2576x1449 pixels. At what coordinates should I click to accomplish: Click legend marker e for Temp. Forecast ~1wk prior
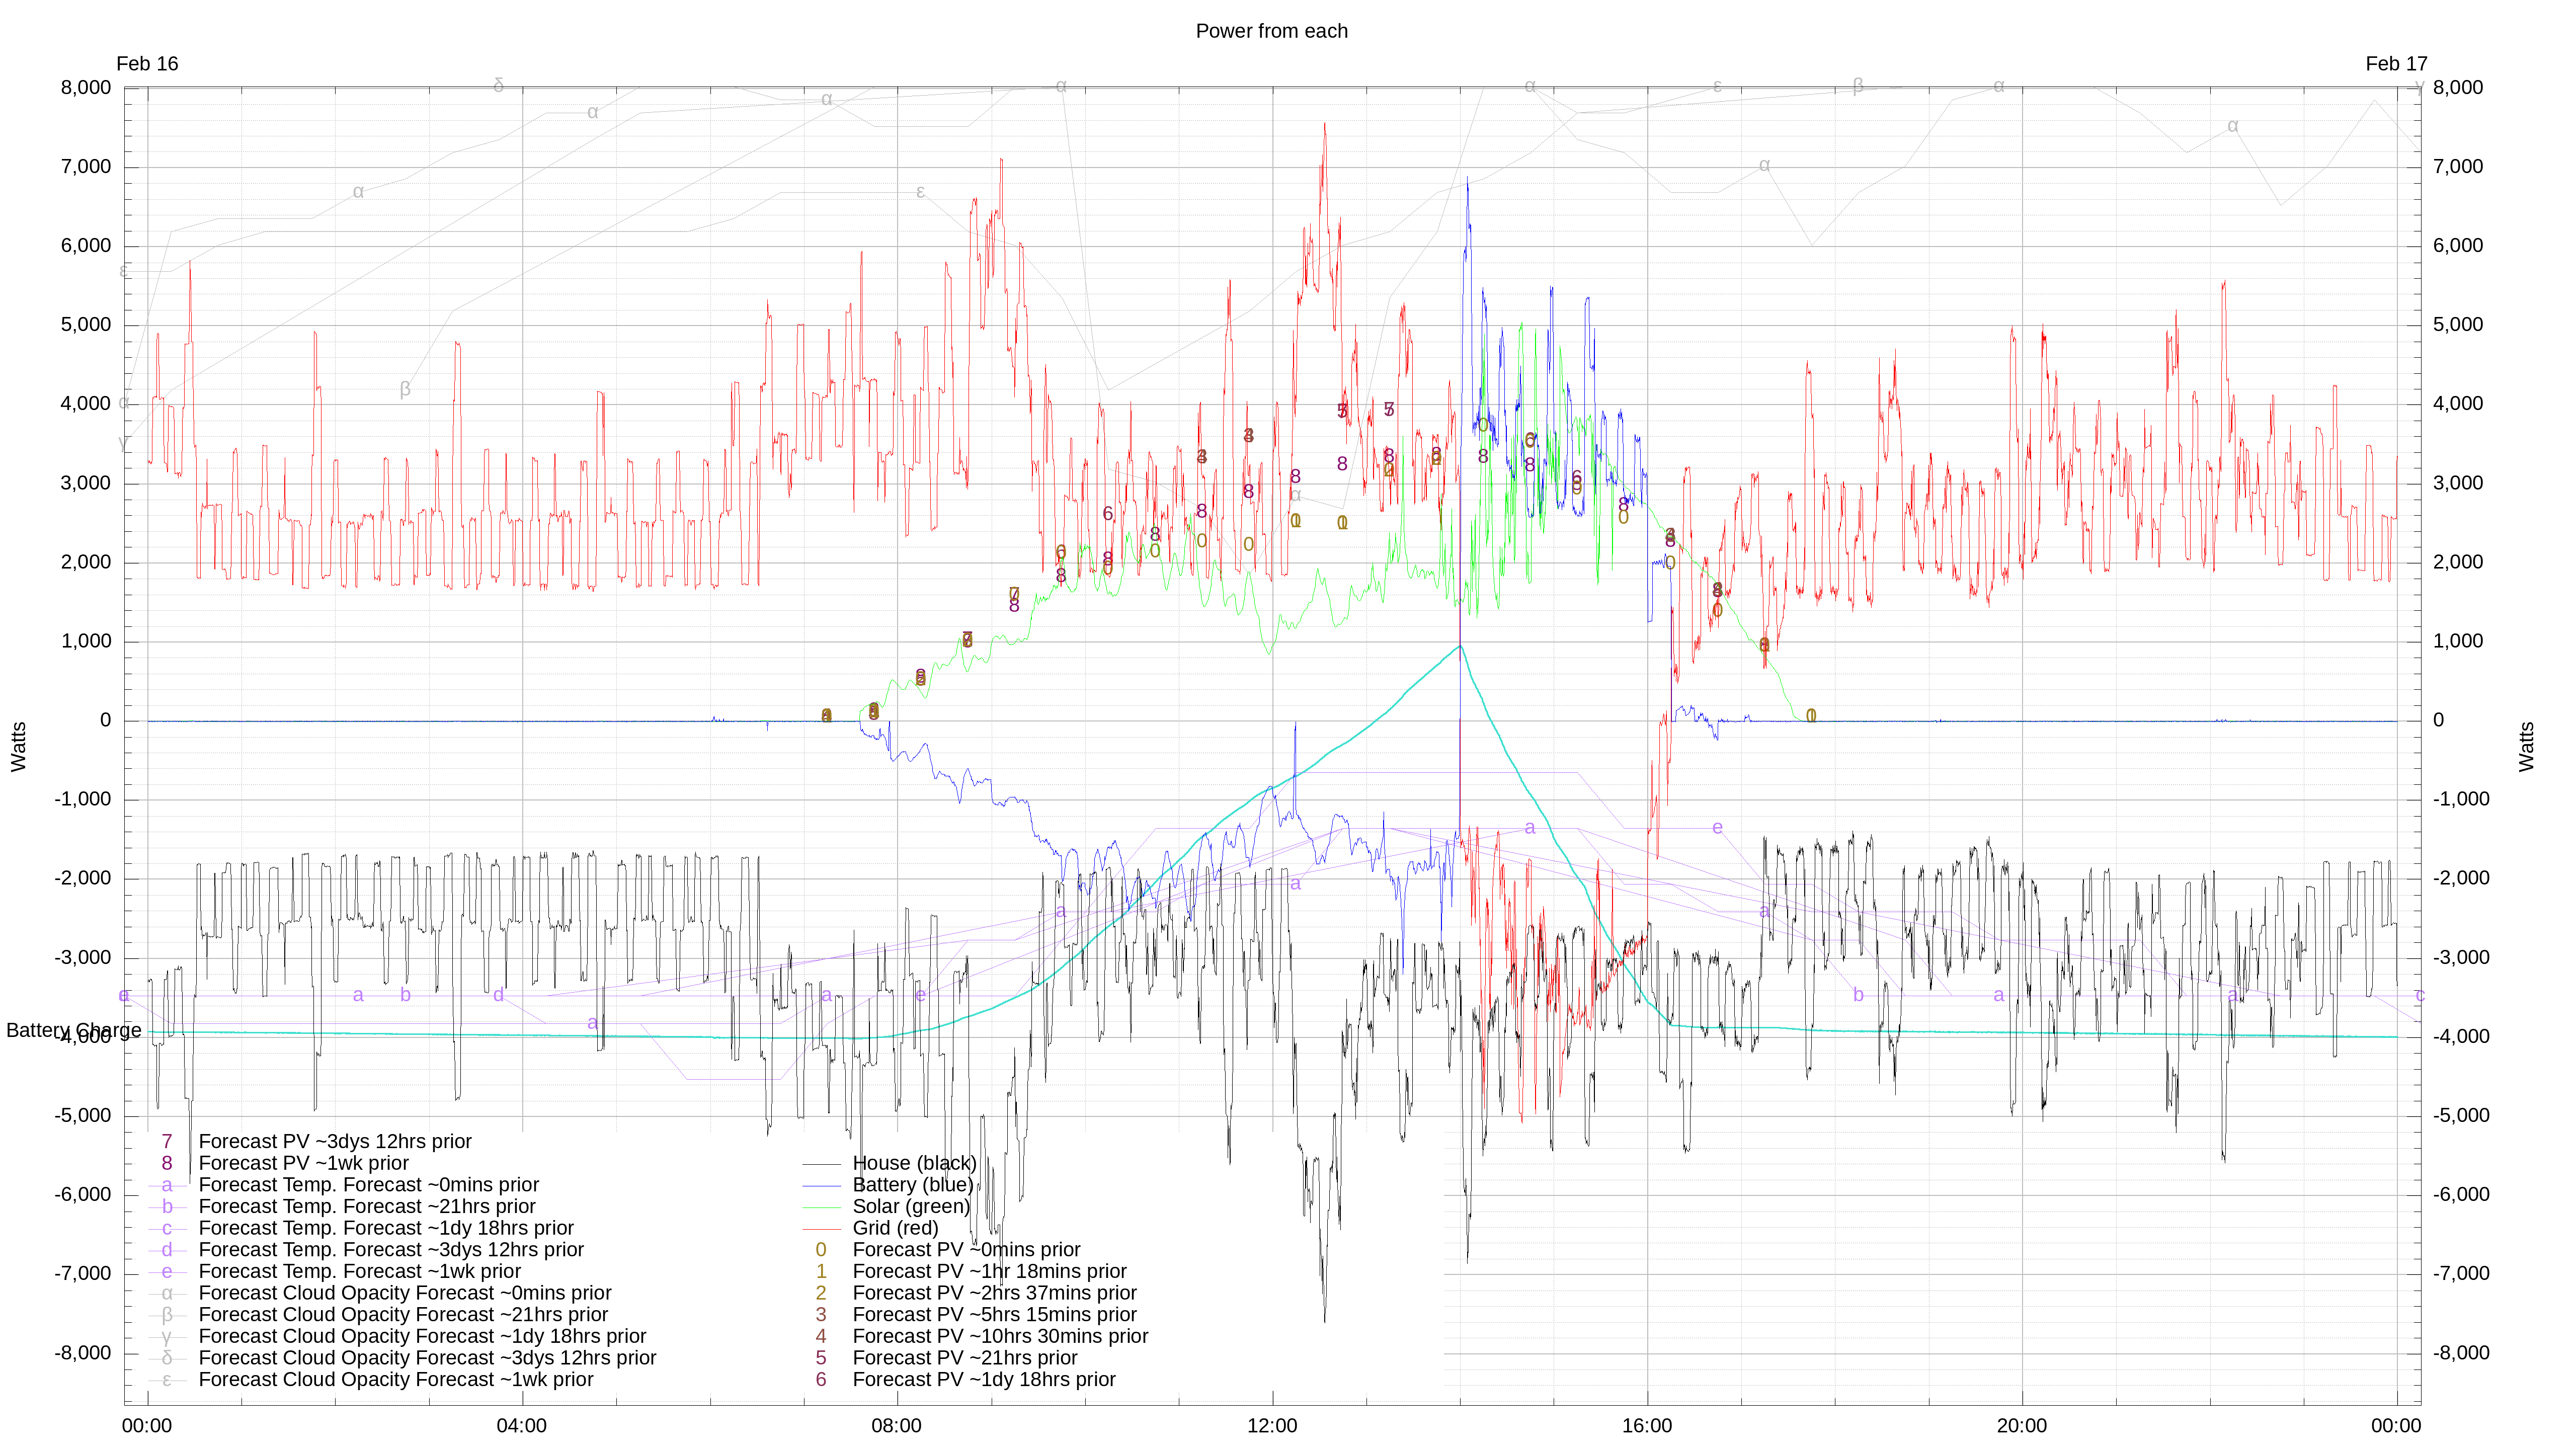click(x=167, y=1272)
